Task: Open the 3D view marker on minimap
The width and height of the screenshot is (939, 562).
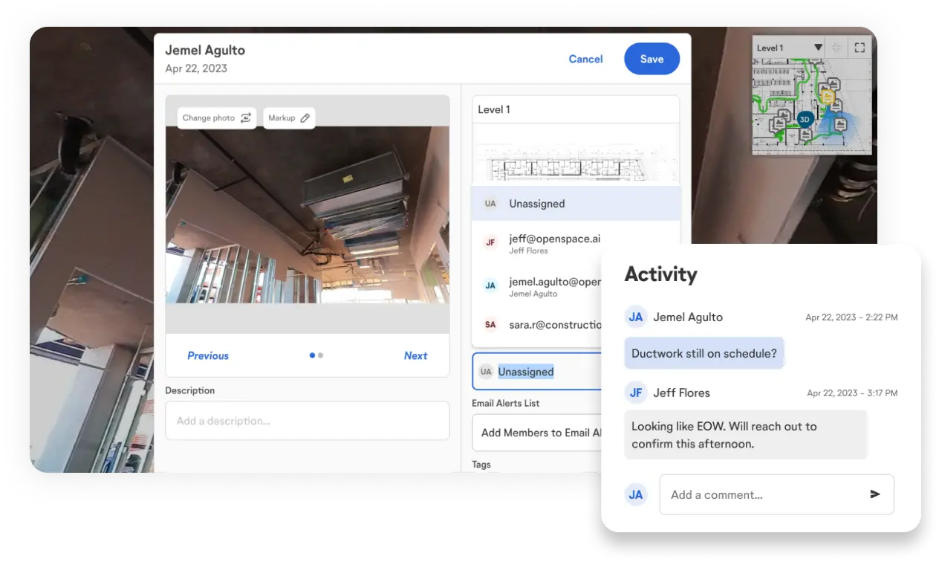Action: 804,119
